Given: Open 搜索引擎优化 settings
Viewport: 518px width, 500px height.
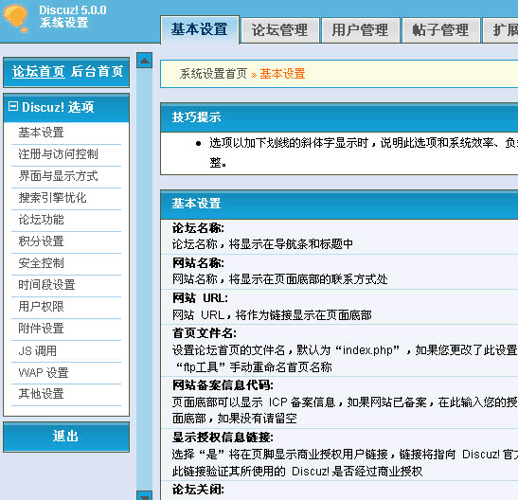Looking at the screenshot, I should click(52, 198).
